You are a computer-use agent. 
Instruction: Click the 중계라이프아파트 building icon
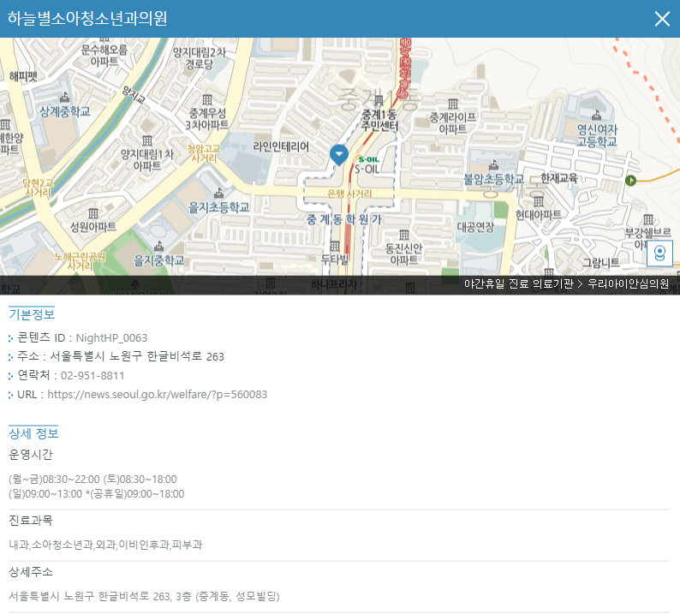[453, 104]
